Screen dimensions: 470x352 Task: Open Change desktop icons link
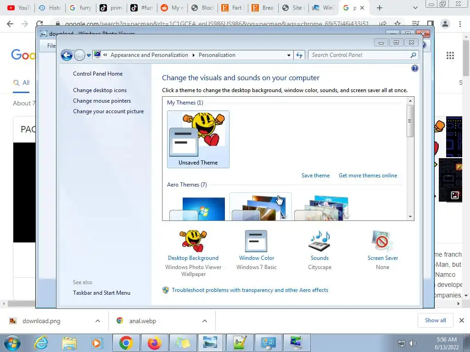[x=100, y=90]
